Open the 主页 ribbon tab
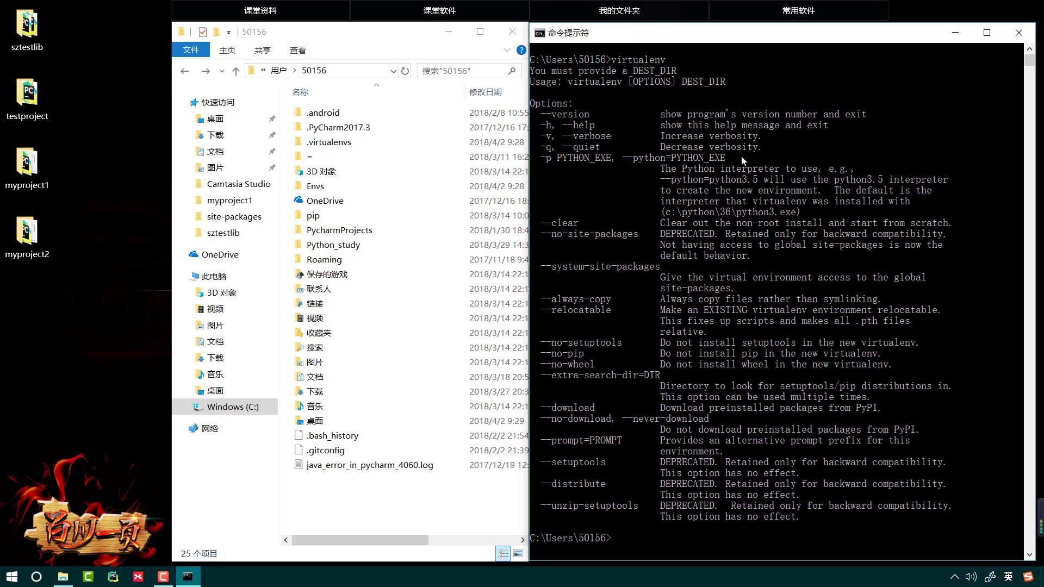Image resolution: width=1044 pixels, height=587 pixels. [x=227, y=50]
